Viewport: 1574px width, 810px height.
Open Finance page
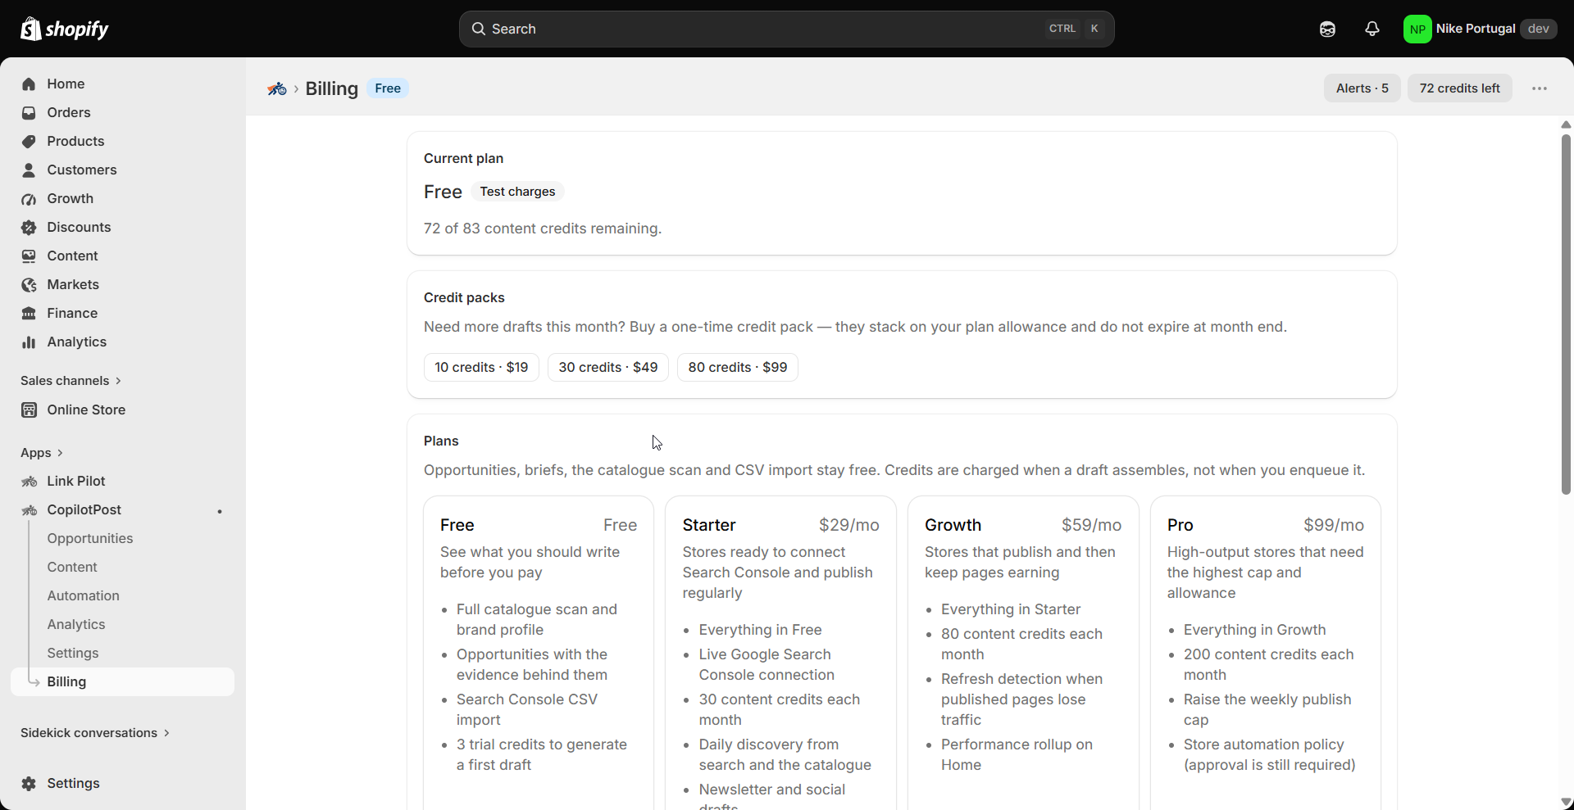click(122, 314)
